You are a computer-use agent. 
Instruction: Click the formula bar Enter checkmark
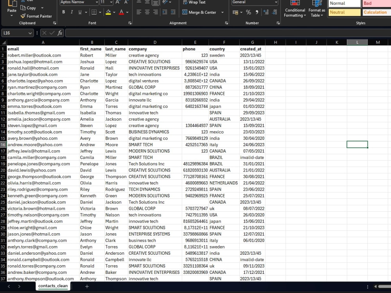coord(52,33)
